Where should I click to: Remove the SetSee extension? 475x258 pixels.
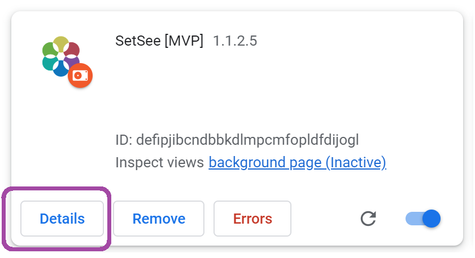tap(159, 219)
